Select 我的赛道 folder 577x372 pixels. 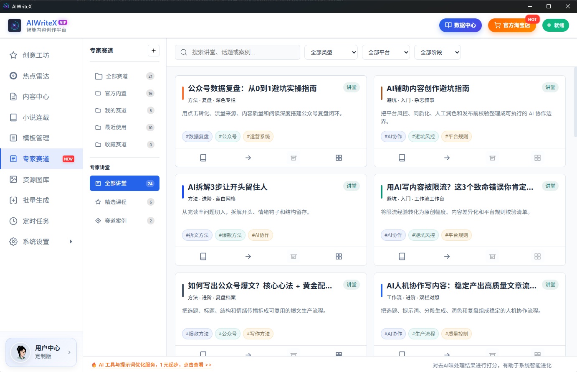pyautogui.click(x=124, y=110)
